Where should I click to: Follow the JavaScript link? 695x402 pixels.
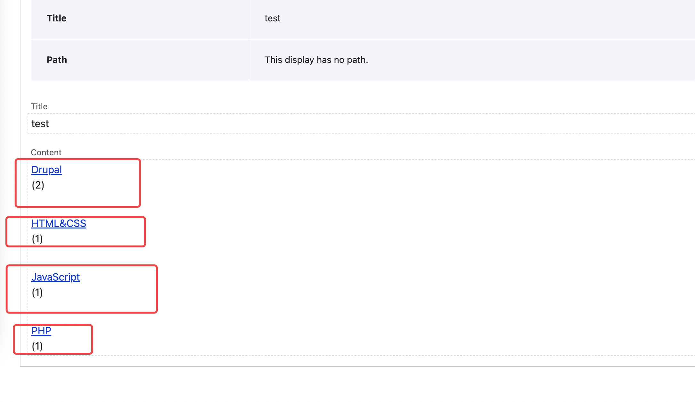click(55, 277)
